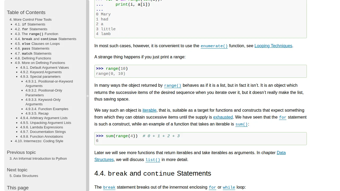
Task: Jump to 4.10 Intermezzo: Coding Style
Action: [x=39, y=141]
